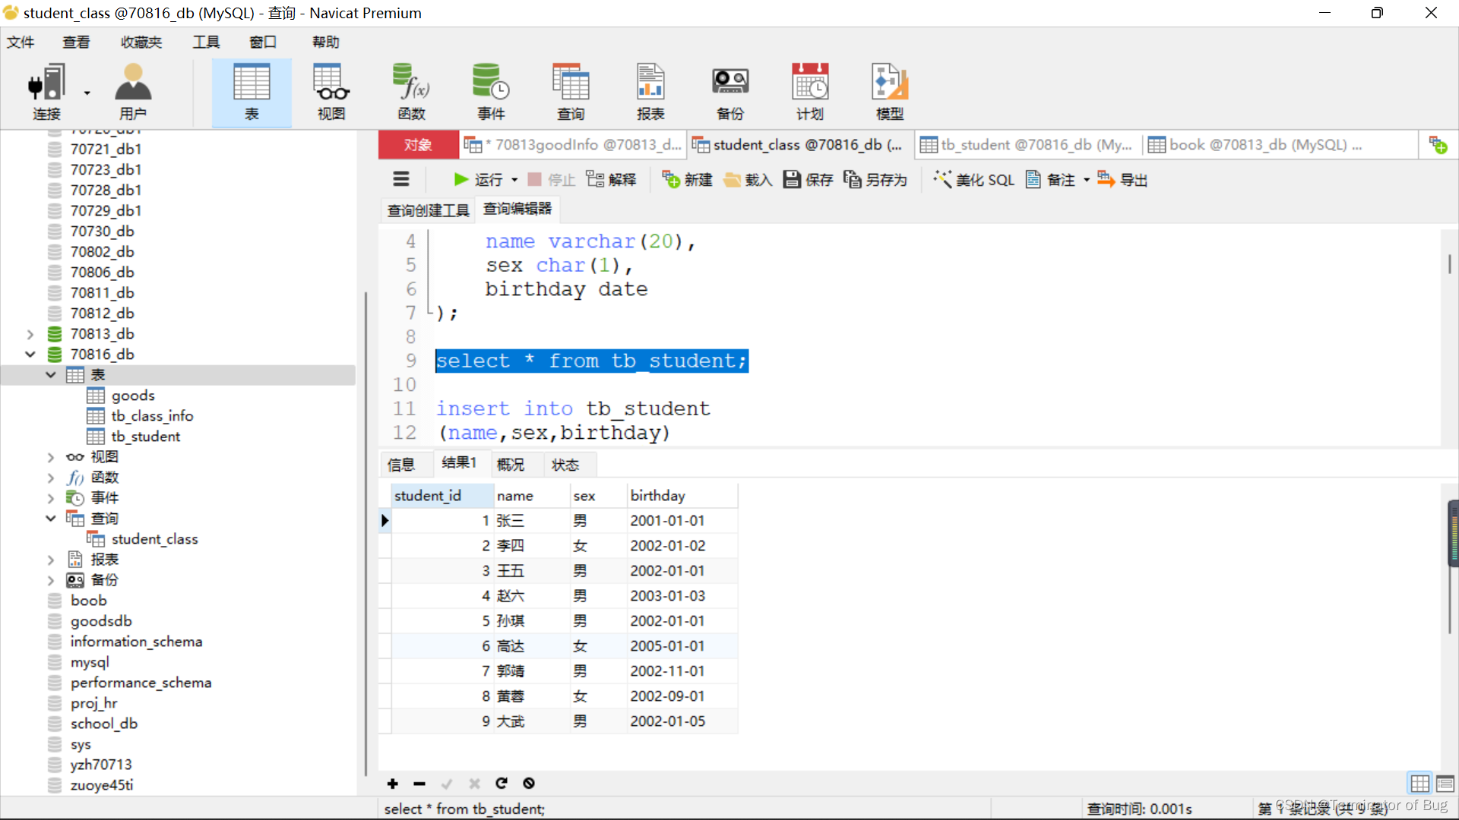The image size is (1459, 820).
Task: Open the 窗口 window menu
Action: click(x=263, y=42)
